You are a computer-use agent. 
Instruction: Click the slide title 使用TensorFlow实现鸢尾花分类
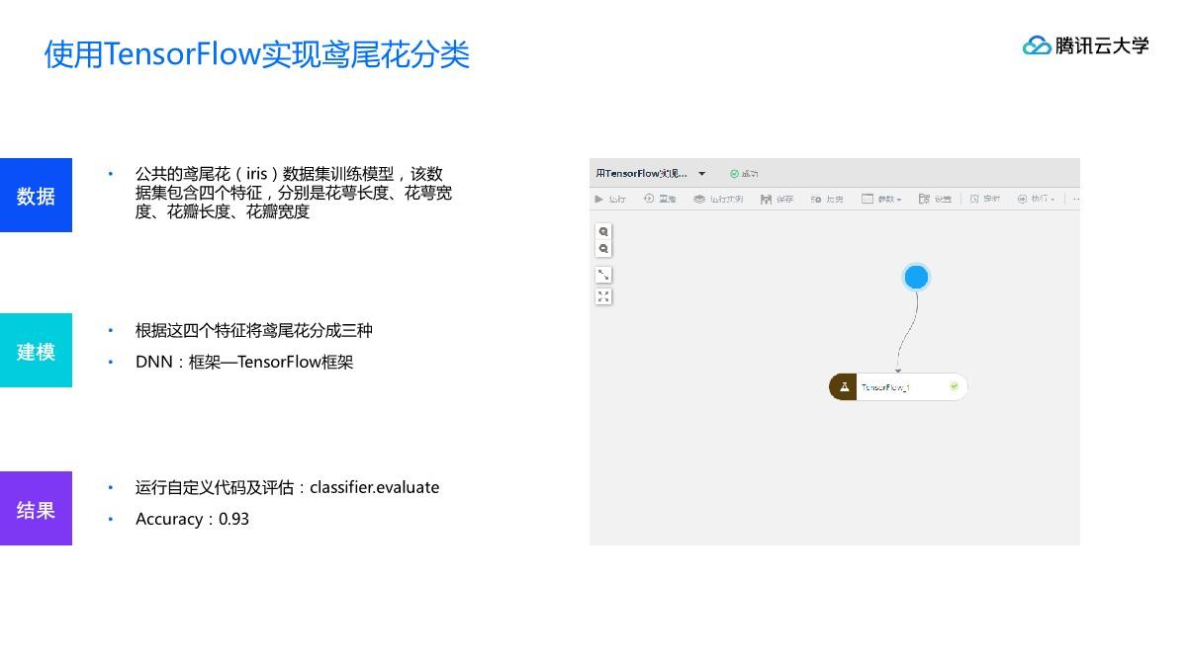click(257, 54)
